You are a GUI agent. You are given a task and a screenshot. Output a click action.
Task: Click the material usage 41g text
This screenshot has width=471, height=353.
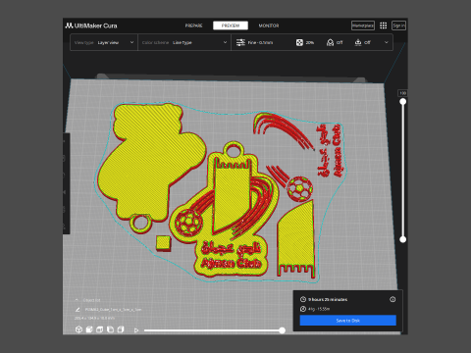319,309
